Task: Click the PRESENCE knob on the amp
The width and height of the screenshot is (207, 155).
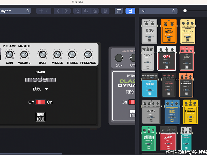Action: [x=88, y=54]
